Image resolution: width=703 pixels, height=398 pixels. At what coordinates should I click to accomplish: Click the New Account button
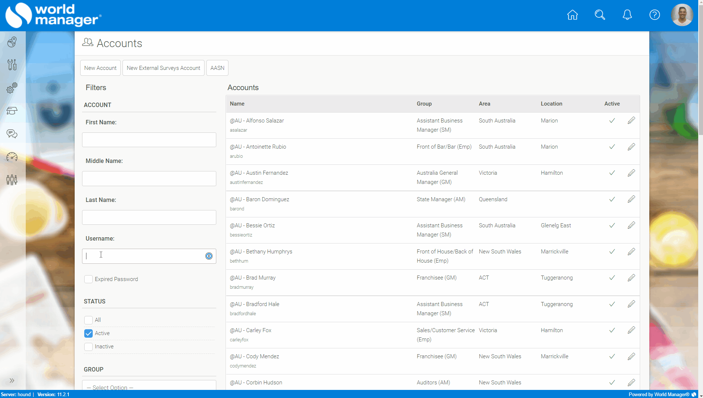coord(100,68)
